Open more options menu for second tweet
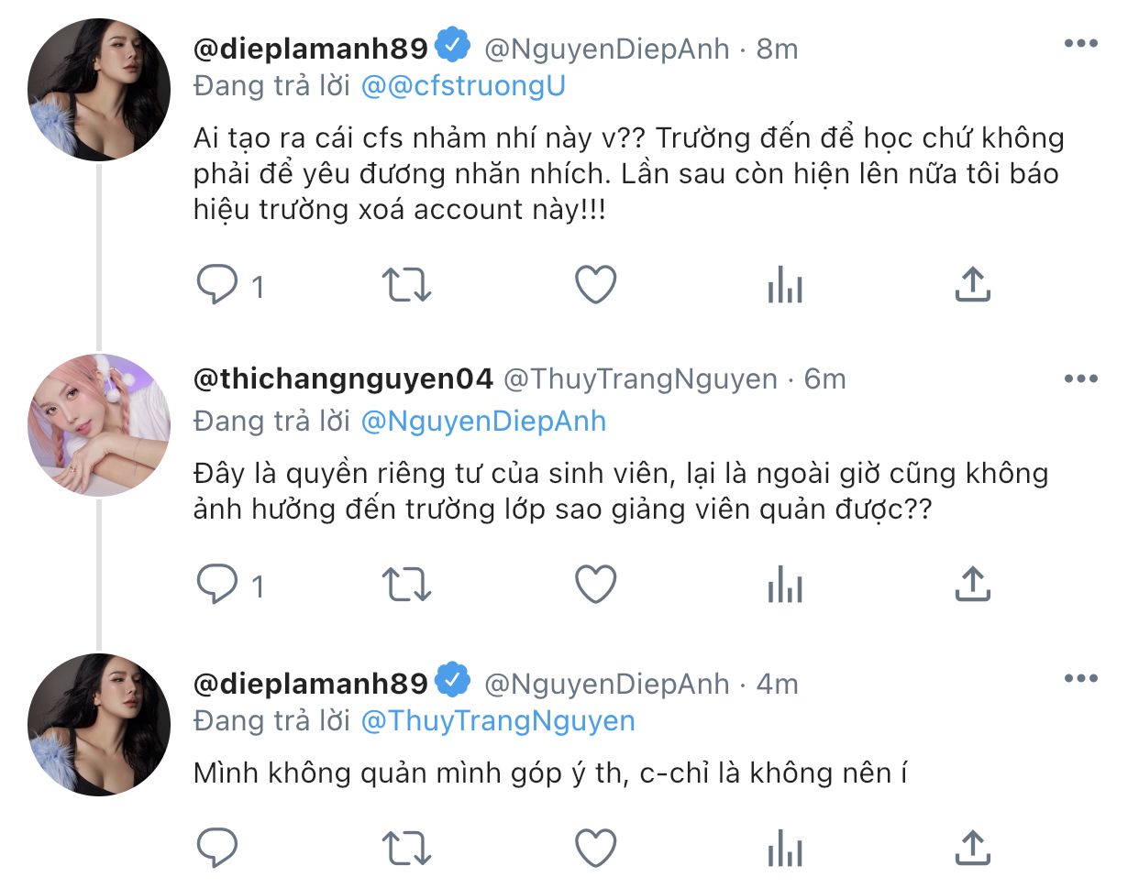 1080,378
